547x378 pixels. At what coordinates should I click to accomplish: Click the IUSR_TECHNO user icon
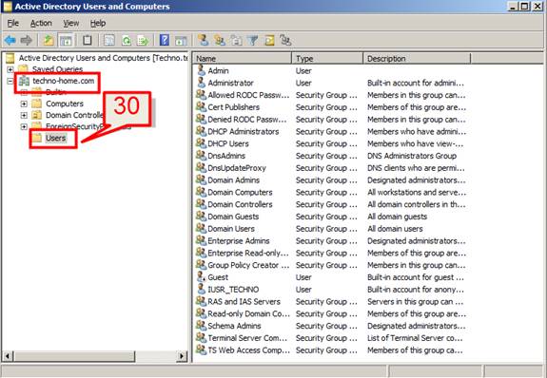202,289
